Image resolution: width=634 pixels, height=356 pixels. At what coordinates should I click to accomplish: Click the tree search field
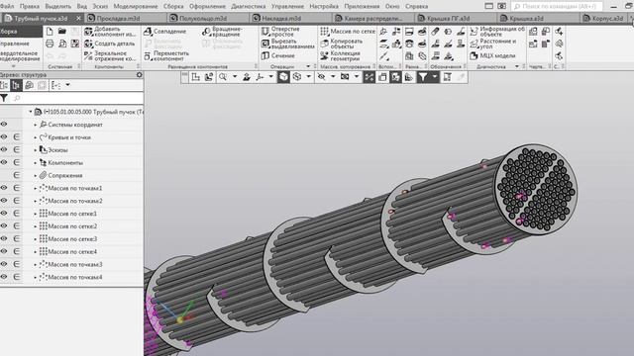(x=77, y=98)
